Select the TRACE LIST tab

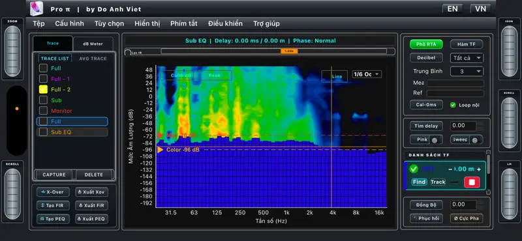point(55,59)
